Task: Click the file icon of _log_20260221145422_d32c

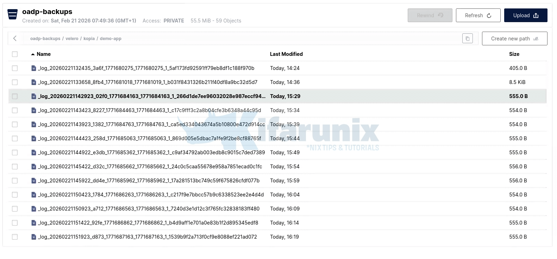Action: [x=34, y=167]
